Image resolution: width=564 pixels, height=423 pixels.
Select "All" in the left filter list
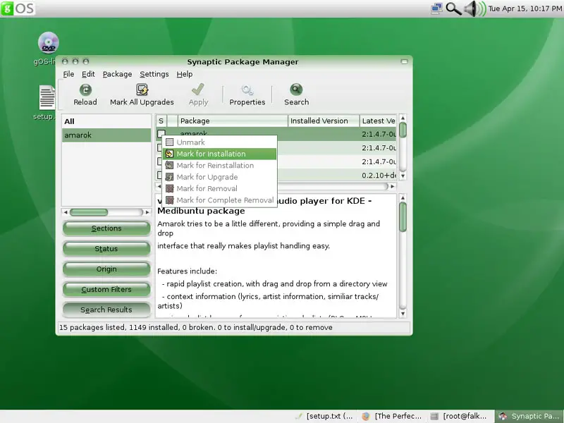click(x=106, y=121)
